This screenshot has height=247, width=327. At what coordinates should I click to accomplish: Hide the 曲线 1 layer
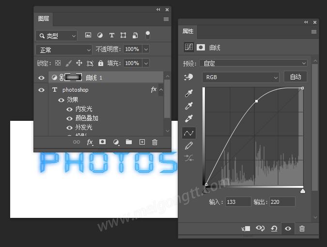[41, 78]
